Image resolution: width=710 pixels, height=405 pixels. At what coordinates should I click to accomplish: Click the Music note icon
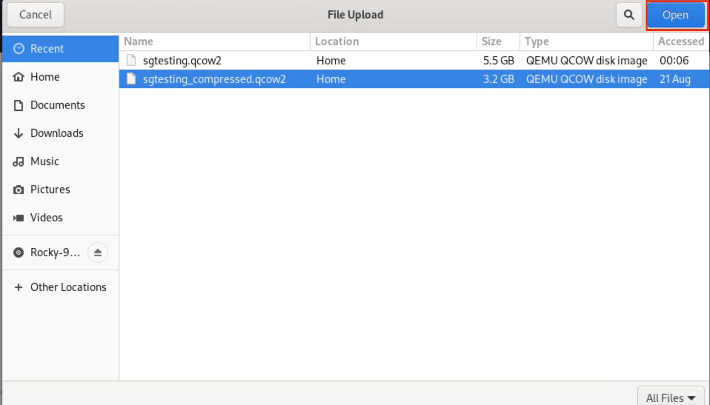pyautogui.click(x=18, y=161)
